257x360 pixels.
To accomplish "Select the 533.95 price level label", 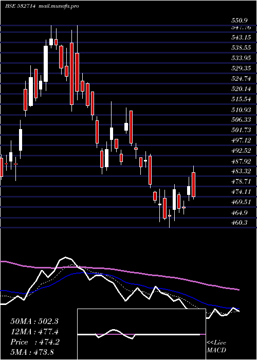I will pyautogui.click(x=241, y=58).
